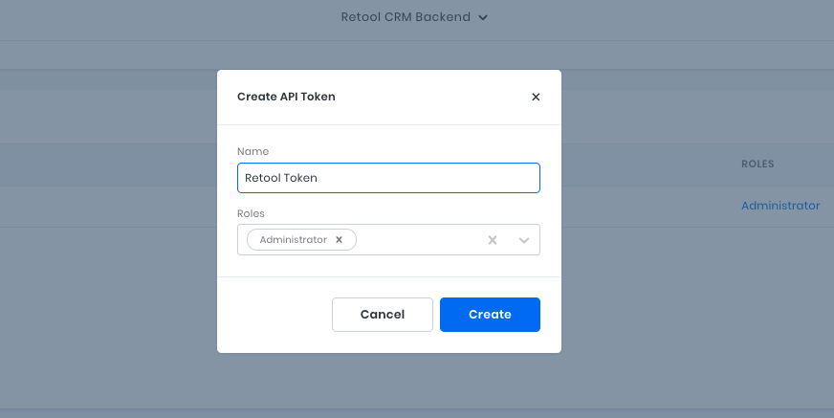
Task: Click inside the Roles selection box
Action: 389,240
